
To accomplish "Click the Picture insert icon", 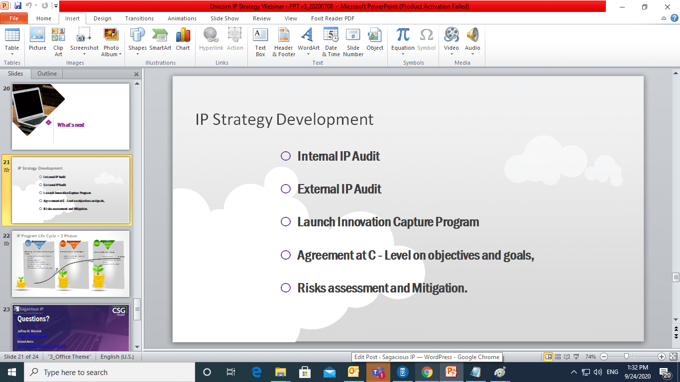I will point(37,40).
